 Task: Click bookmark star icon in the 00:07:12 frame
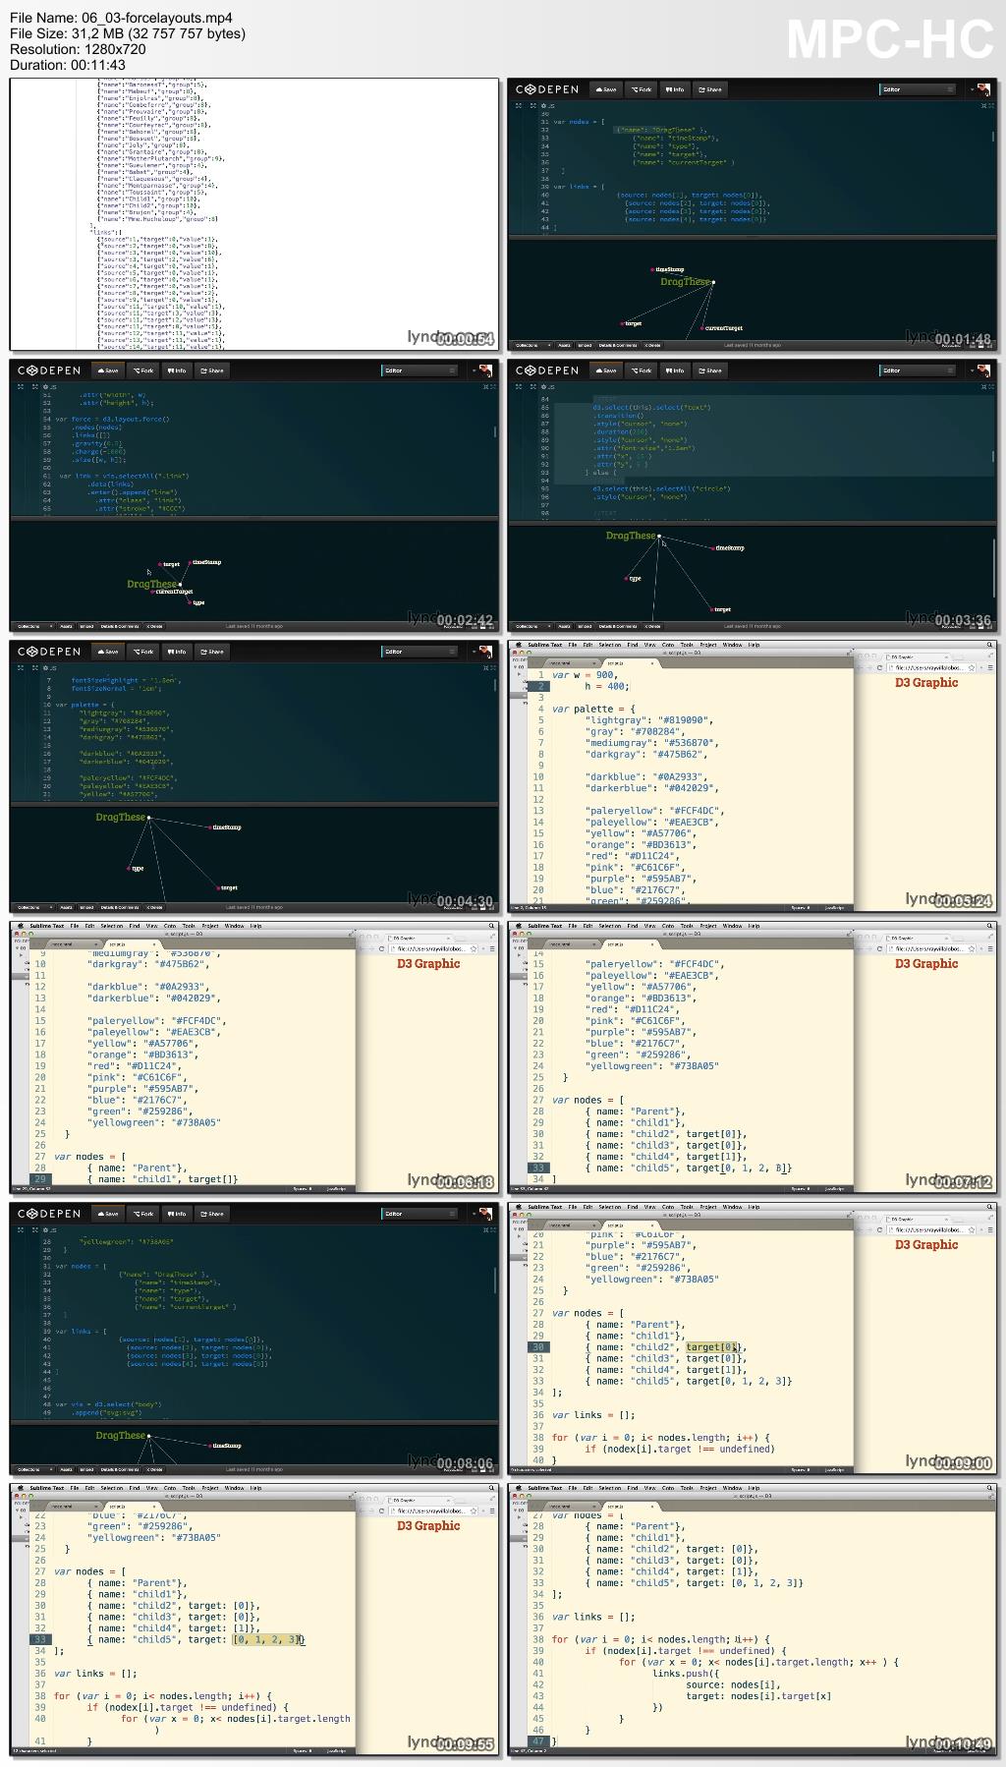[972, 949]
